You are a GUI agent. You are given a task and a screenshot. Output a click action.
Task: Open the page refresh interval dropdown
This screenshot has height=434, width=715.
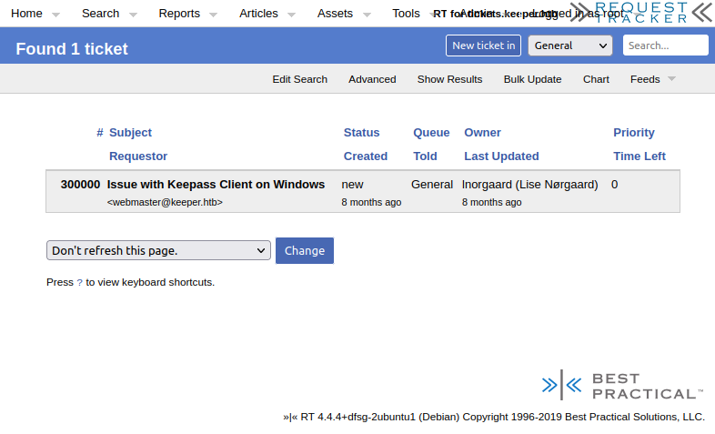point(158,250)
